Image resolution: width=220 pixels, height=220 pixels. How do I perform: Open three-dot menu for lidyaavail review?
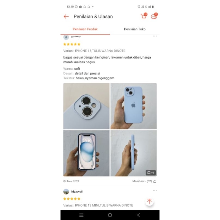[155, 191]
